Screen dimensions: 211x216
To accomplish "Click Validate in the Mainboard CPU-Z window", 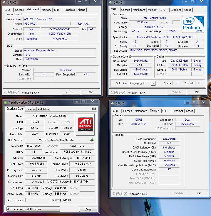I will pyautogui.click(x=71, y=92).
